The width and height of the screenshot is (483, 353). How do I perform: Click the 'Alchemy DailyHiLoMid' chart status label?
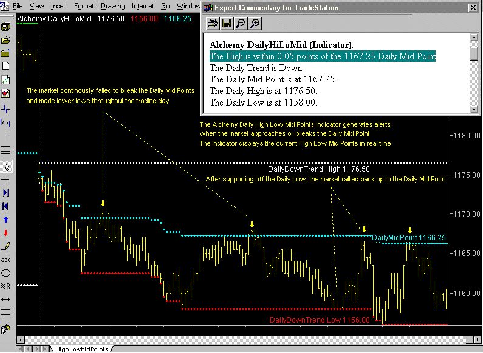[x=54, y=19]
